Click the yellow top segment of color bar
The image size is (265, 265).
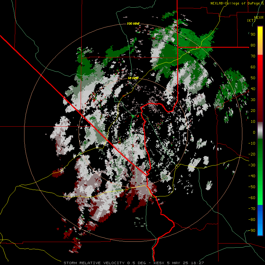pos(260,41)
